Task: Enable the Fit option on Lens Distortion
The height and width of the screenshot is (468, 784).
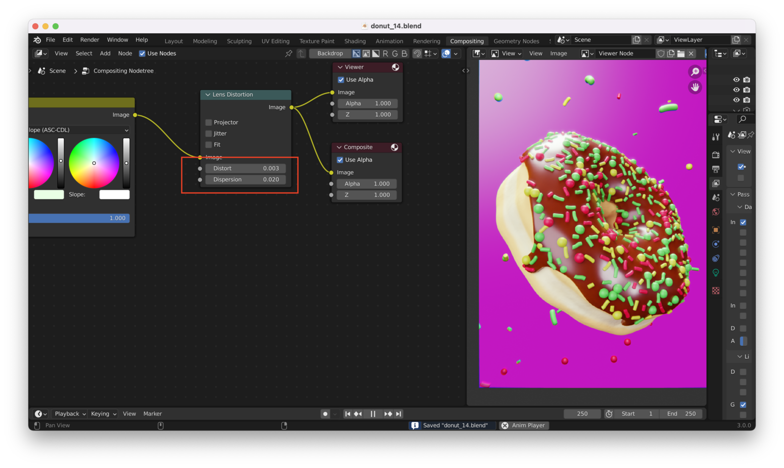Action: [x=209, y=145]
